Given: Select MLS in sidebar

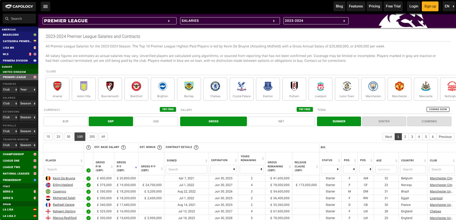Looking at the screenshot, I should click(19, 54).
